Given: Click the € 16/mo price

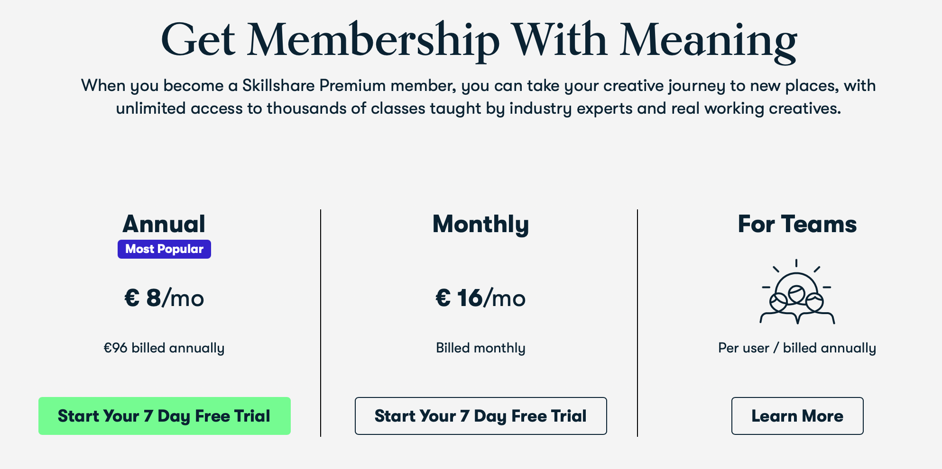Looking at the screenshot, I should click(x=480, y=298).
